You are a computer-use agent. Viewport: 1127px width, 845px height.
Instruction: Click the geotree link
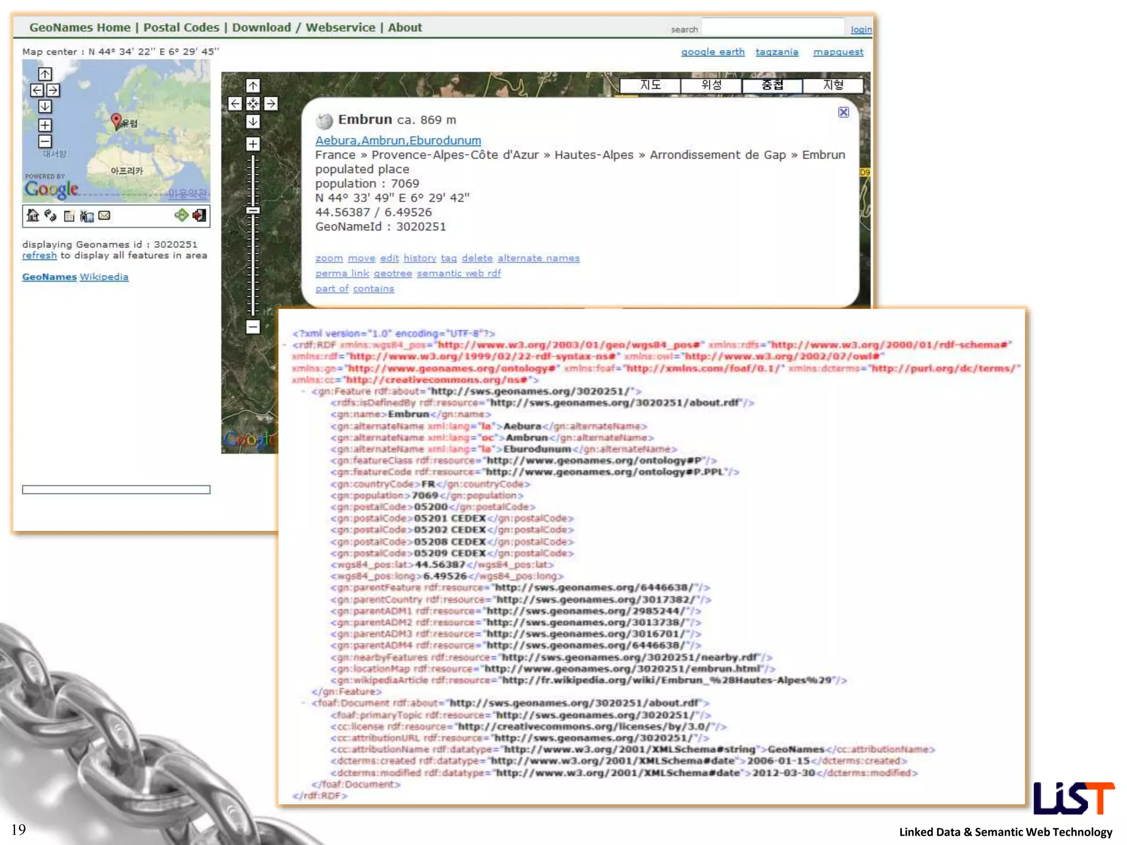coord(392,273)
